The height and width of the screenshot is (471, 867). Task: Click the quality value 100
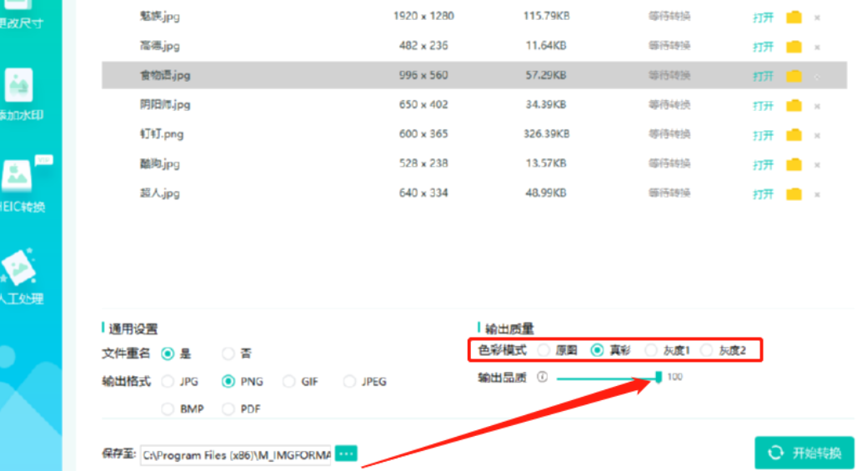674,377
